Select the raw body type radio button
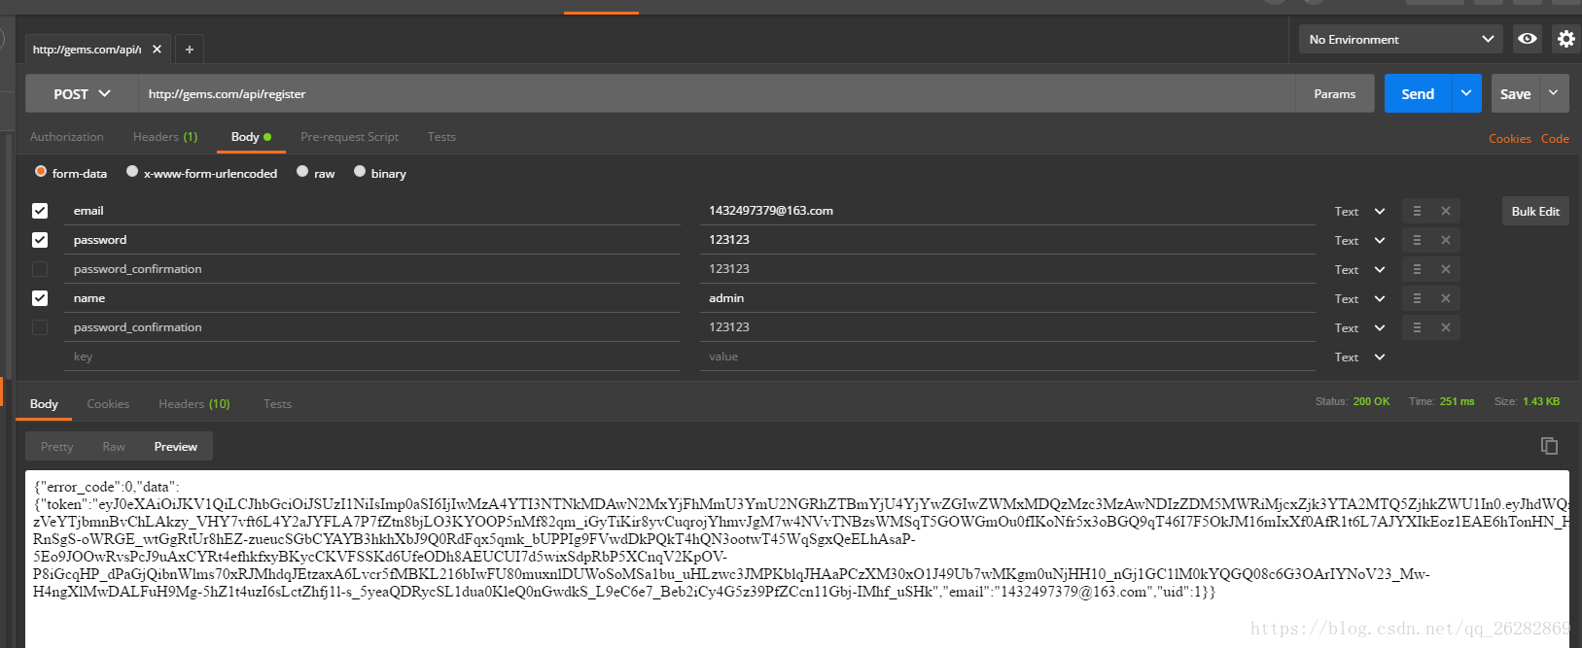This screenshot has height=648, width=1582. (303, 172)
